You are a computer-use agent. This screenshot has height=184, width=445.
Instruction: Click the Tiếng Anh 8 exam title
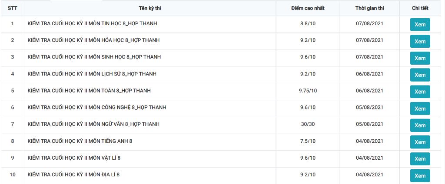[x=80, y=141]
